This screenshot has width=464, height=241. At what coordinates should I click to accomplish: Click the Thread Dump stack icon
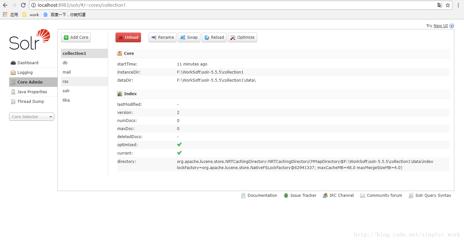(13, 102)
